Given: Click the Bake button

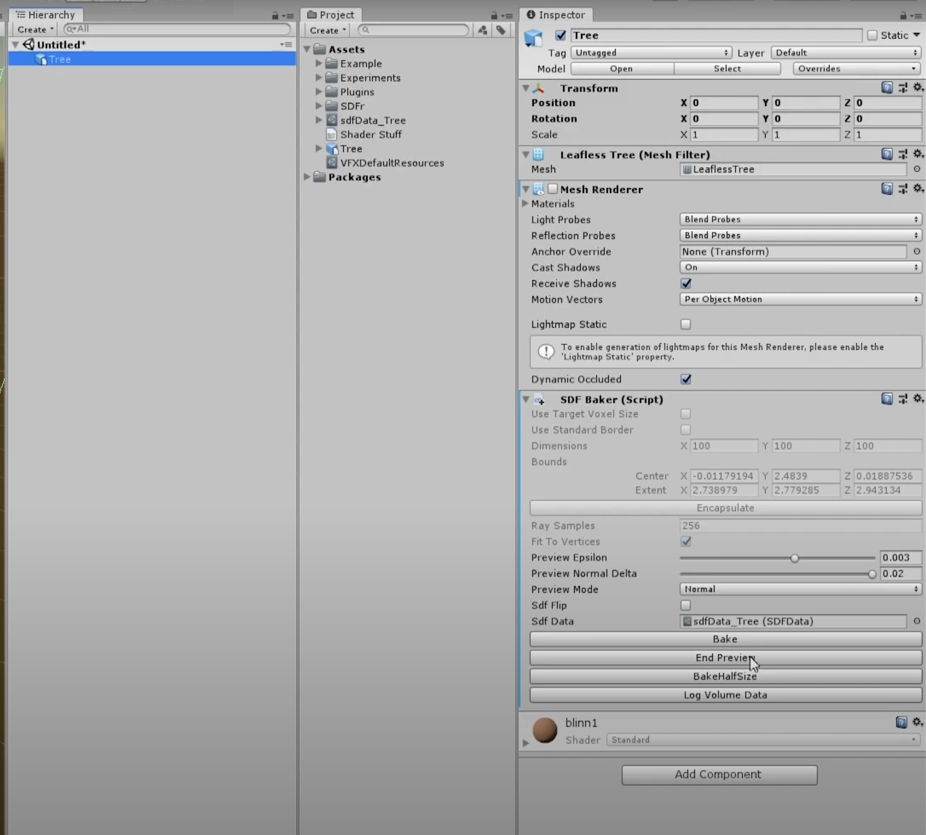Looking at the screenshot, I should pyautogui.click(x=725, y=639).
